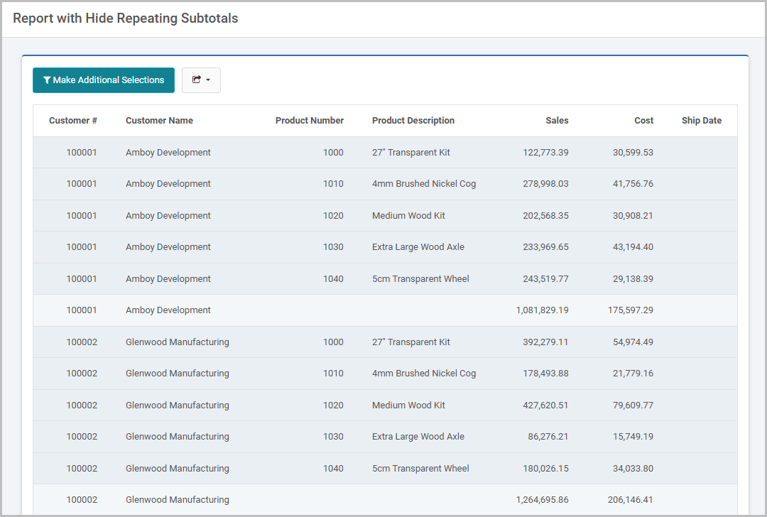Select sales value 122,773.39
767x517 pixels.
(545, 152)
